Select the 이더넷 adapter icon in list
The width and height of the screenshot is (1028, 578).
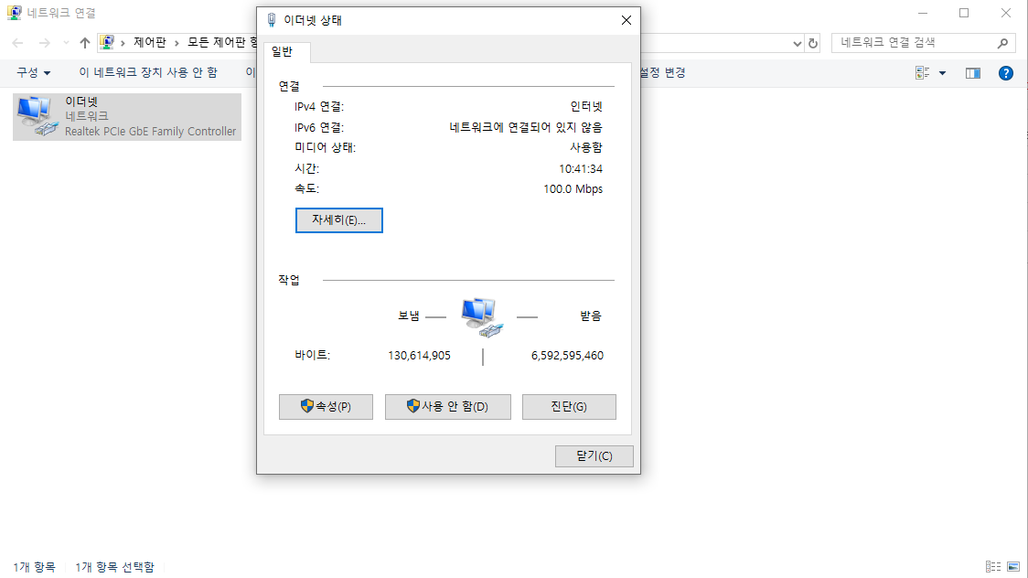(37, 117)
